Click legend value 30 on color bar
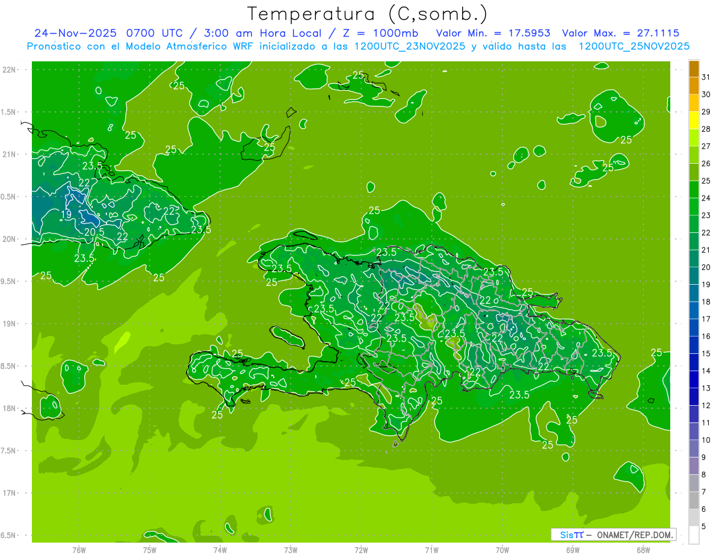Screen dimensions: 722x558 coord(706,95)
